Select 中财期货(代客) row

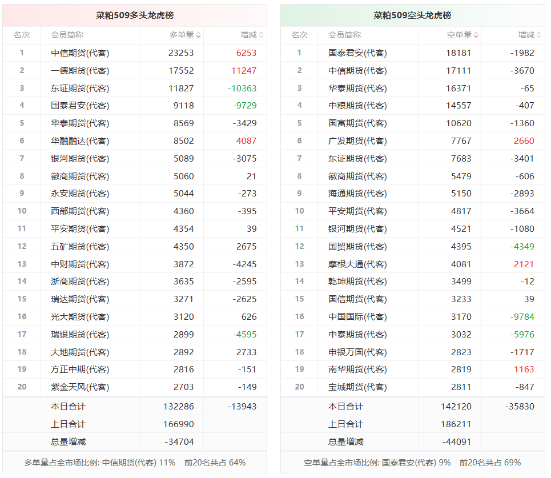[x=135, y=264]
